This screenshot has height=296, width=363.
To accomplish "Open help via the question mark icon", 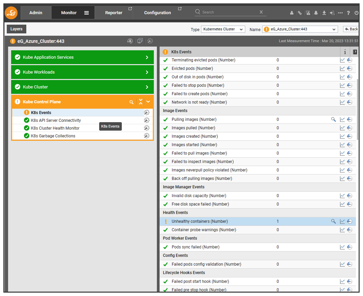I will pyautogui.click(x=348, y=13).
